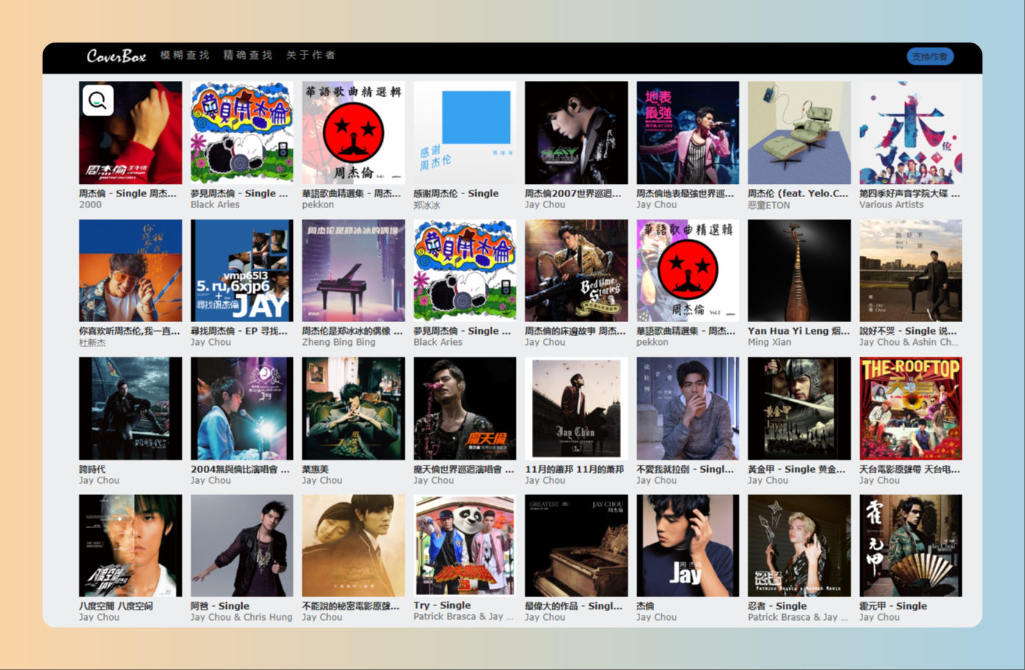
Task: Click the 葉惠美 album title
Action: (x=316, y=469)
